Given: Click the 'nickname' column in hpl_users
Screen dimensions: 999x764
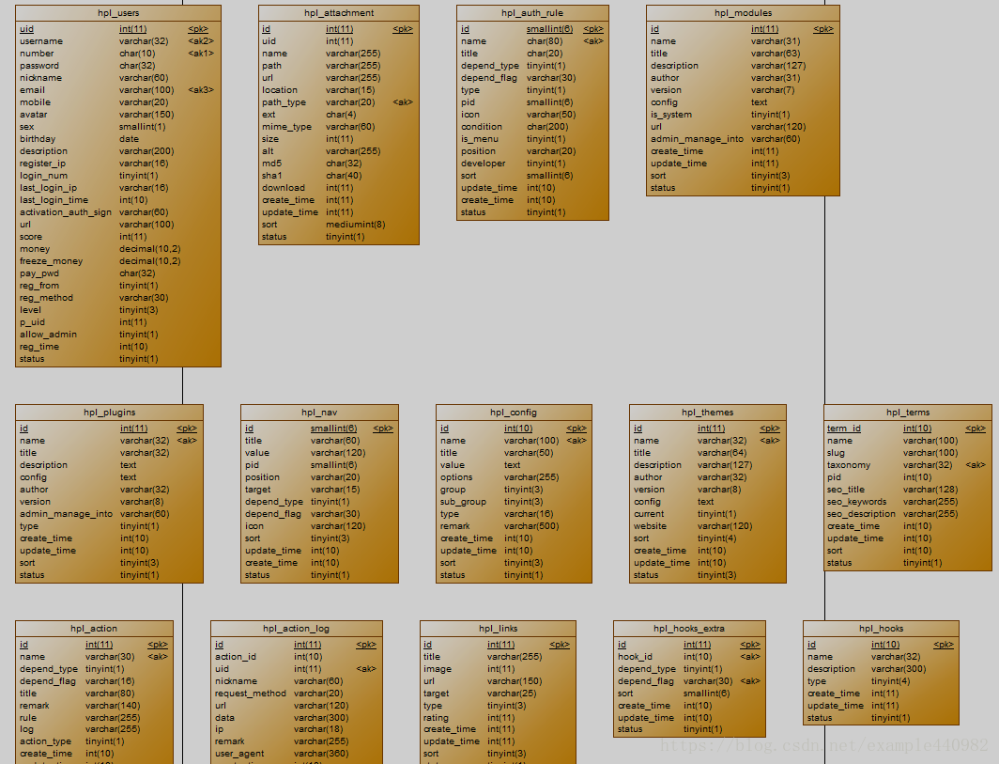Looking at the screenshot, I should coord(40,78).
